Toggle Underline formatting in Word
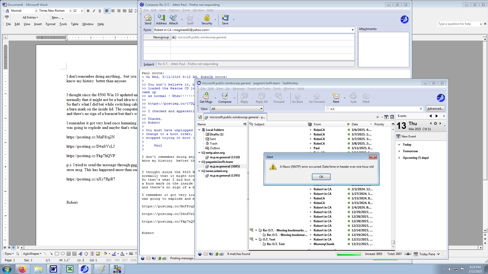 [x=100, y=11]
